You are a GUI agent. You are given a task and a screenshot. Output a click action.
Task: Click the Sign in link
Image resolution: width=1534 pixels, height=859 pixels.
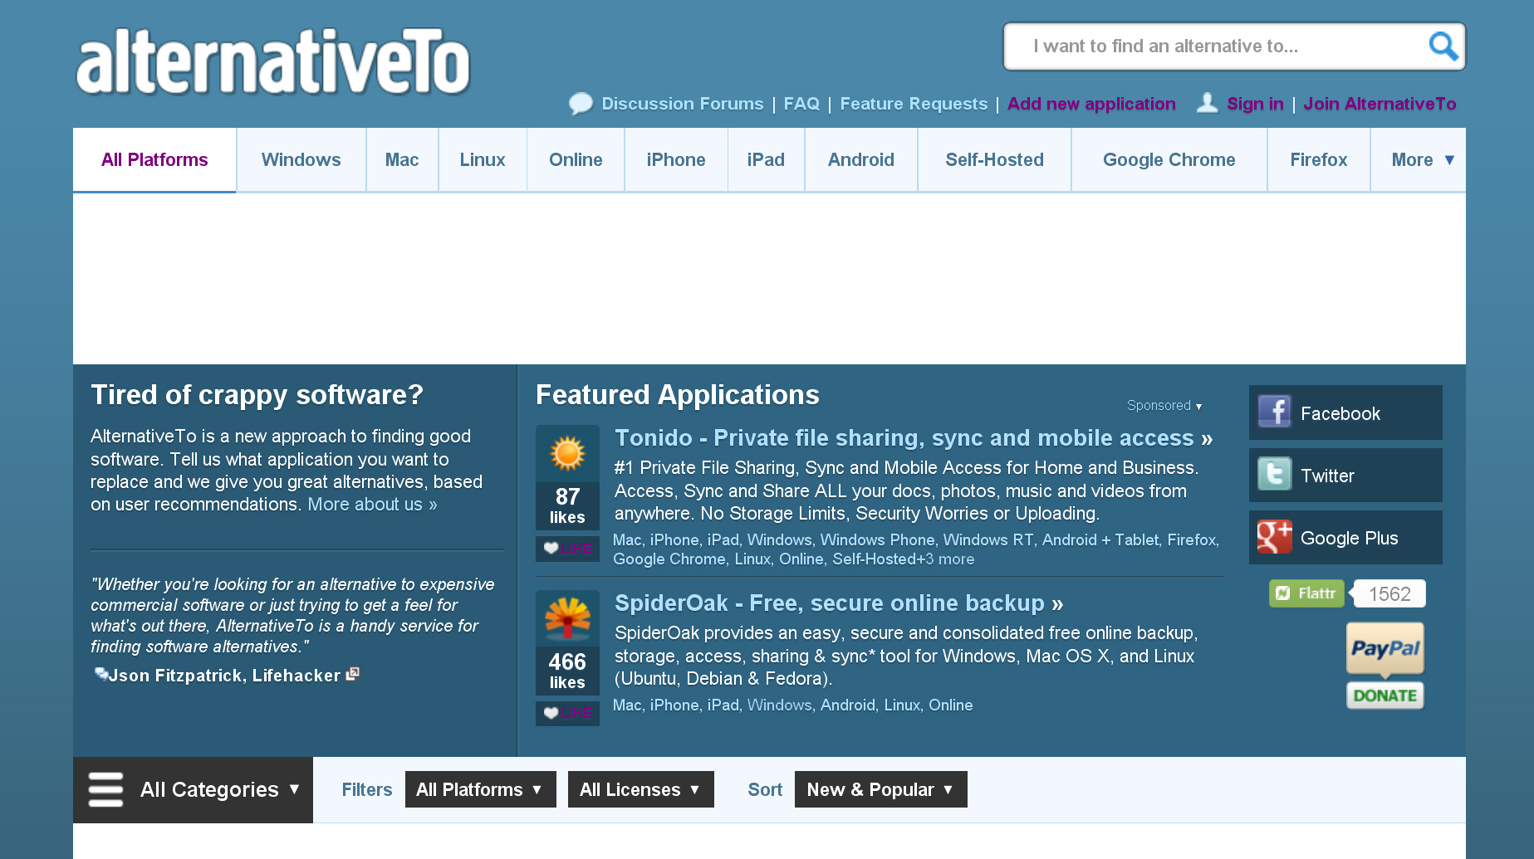(1255, 104)
